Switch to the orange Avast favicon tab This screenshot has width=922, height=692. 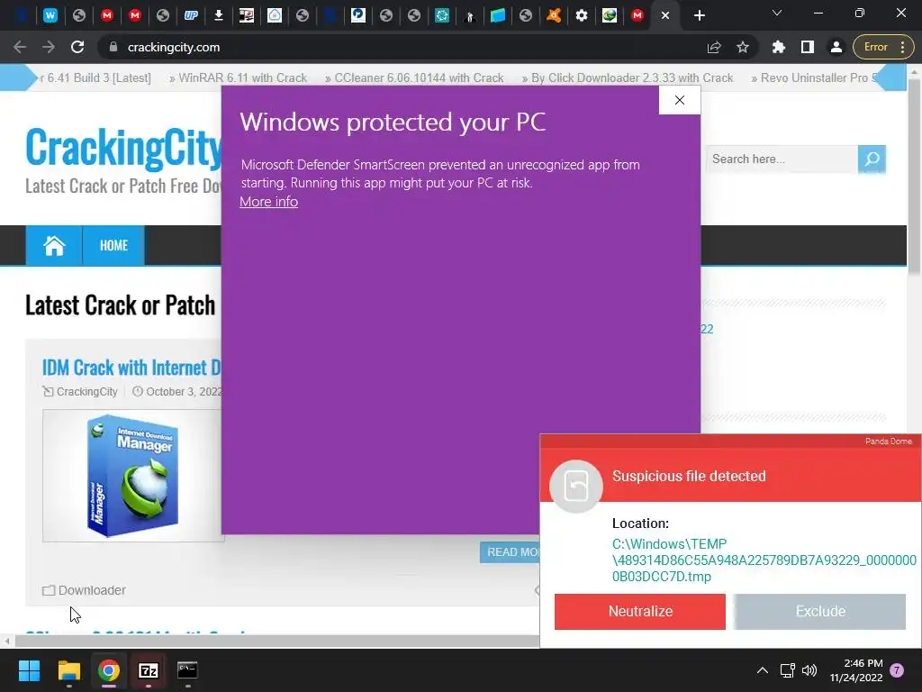tap(554, 15)
